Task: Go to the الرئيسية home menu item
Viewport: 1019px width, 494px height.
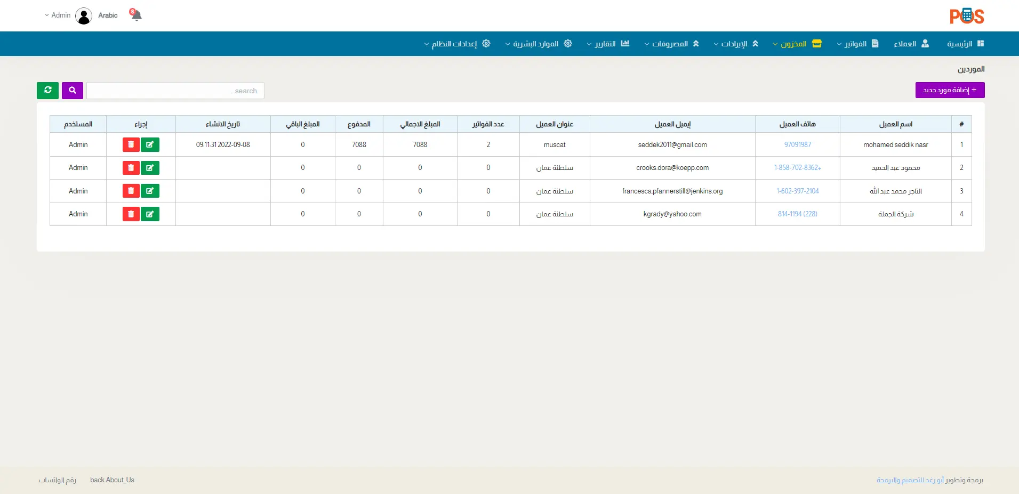Action: 965,44
